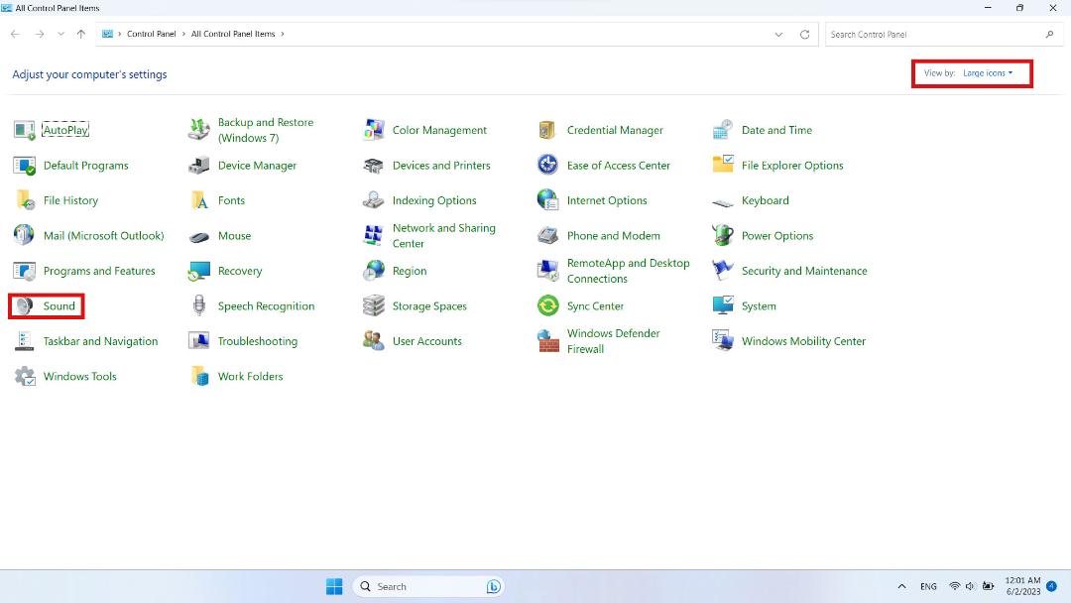
Task: Go up one level arrow
Action: tap(81, 34)
